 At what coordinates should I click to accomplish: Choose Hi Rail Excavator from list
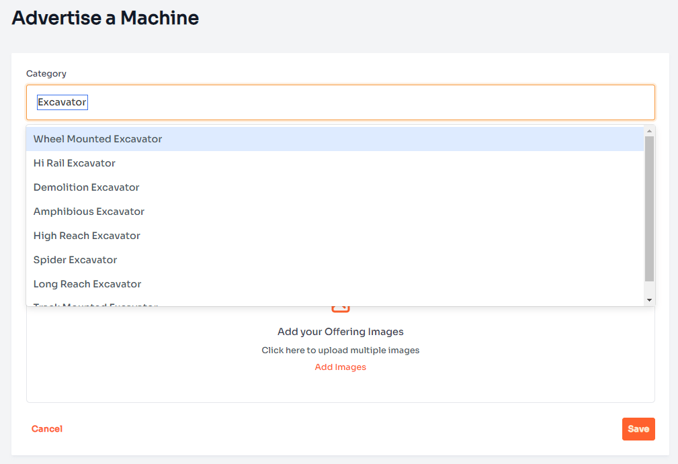(335, 163)
